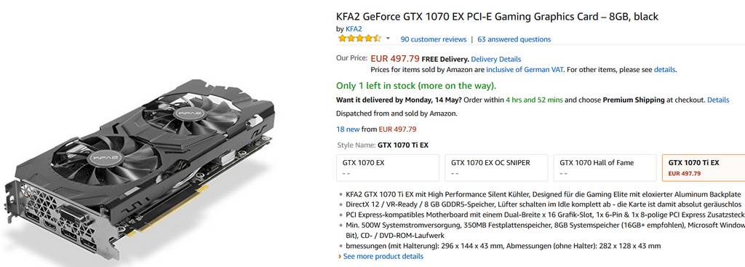745x267 pixels.
Task: Visit the KFA2 brand page link
Action: (x=354, y=29)
